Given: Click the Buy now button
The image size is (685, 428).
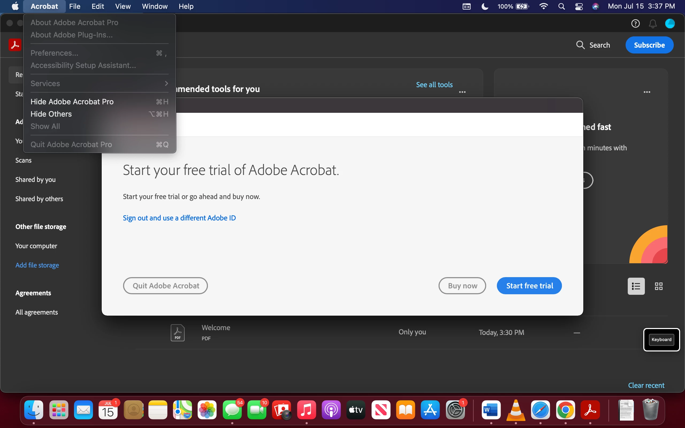Looking at the screenshot, I should pos(462,286).
